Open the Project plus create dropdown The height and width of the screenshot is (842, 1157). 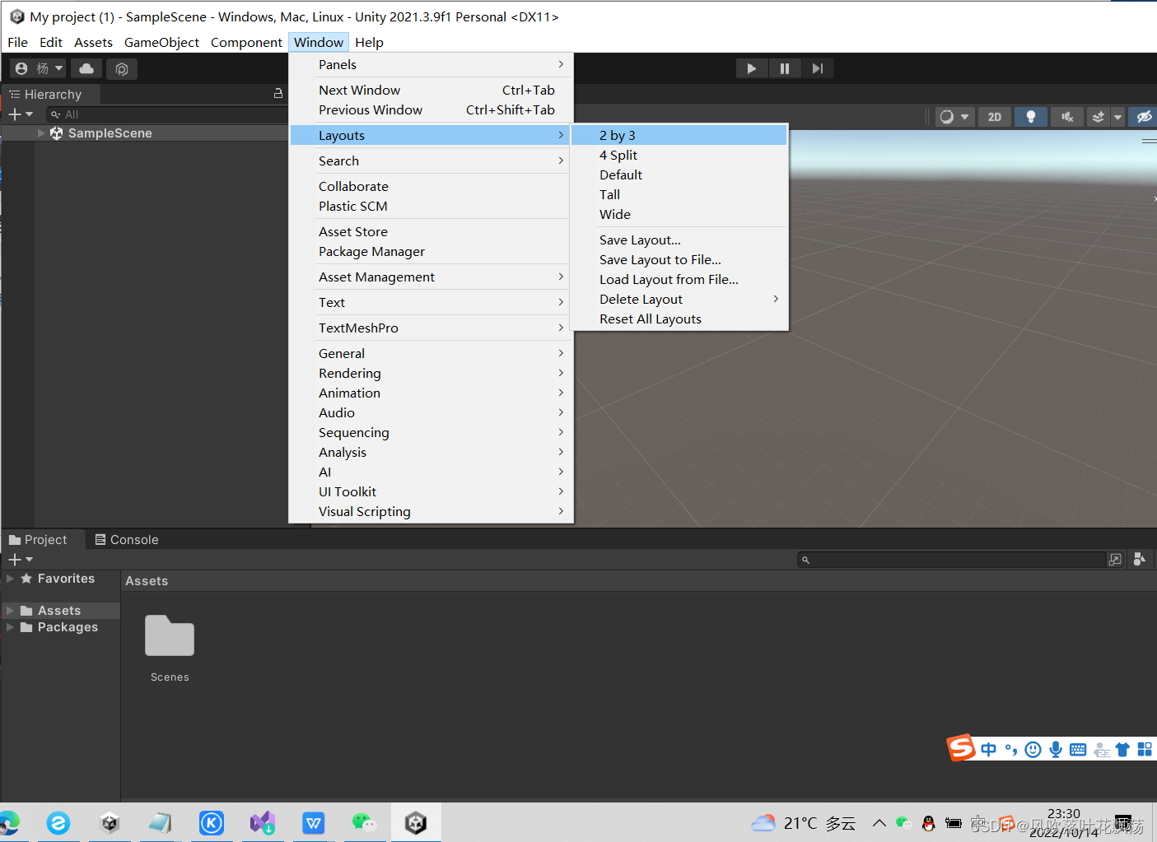tap(21, 560)
